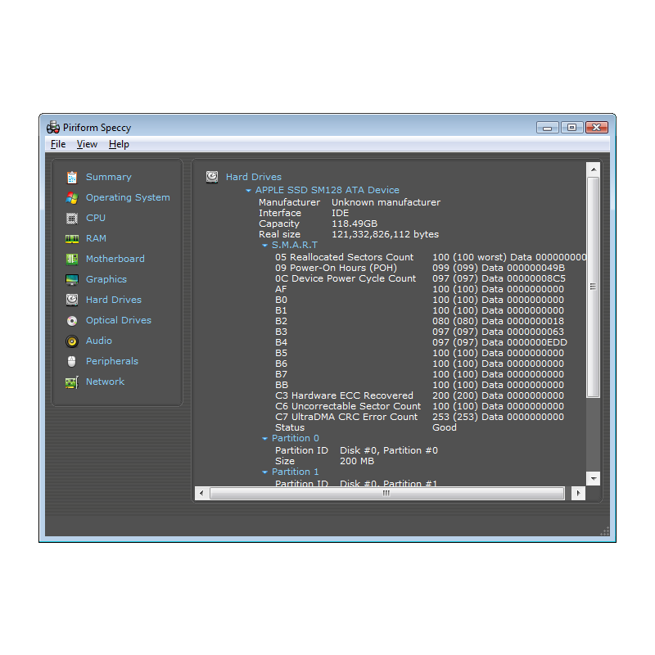Click the Network card icon
This screenshot has width=655, height=655.
coord(72,382)
